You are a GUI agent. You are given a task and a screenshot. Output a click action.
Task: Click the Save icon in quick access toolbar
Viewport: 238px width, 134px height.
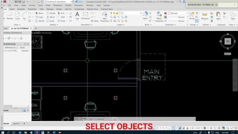[16, 1]
